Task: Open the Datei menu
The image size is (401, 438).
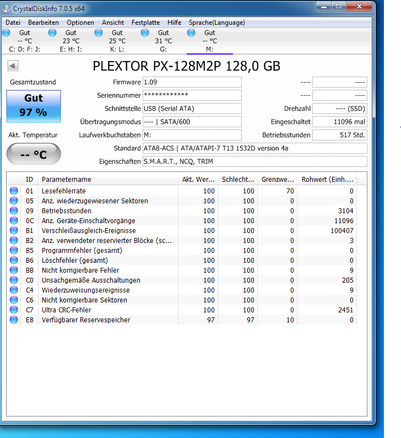Action: (x=13, y=23)
